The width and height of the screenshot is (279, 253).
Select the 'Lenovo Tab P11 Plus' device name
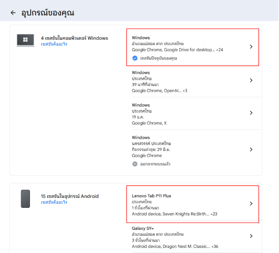[151, 196]
